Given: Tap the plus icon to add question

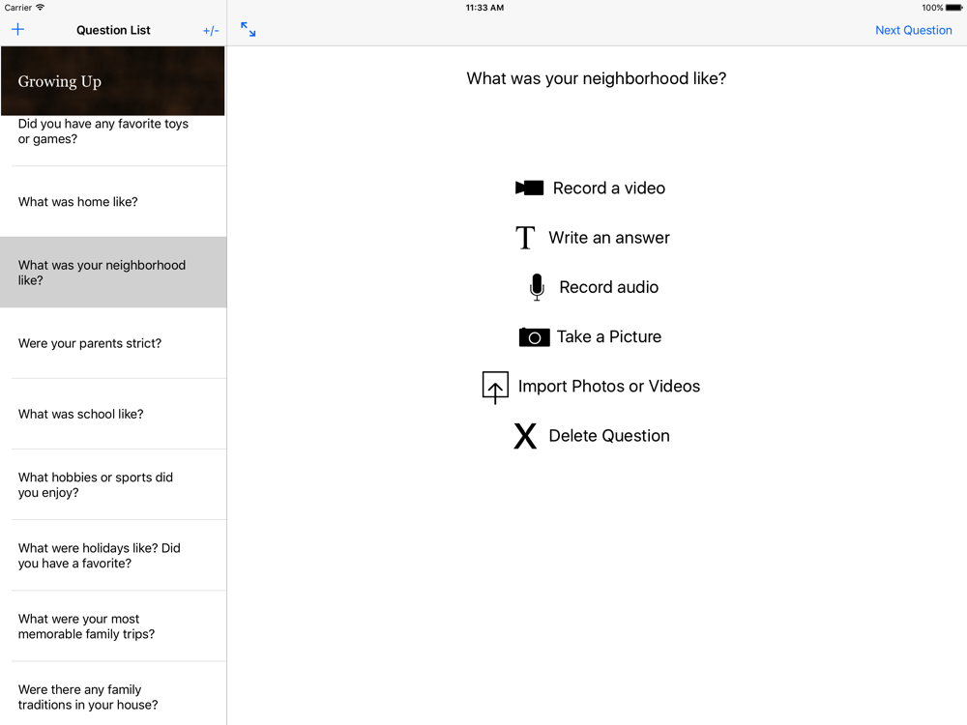Looking at the screenshot, I should click(x=17, y=30).
